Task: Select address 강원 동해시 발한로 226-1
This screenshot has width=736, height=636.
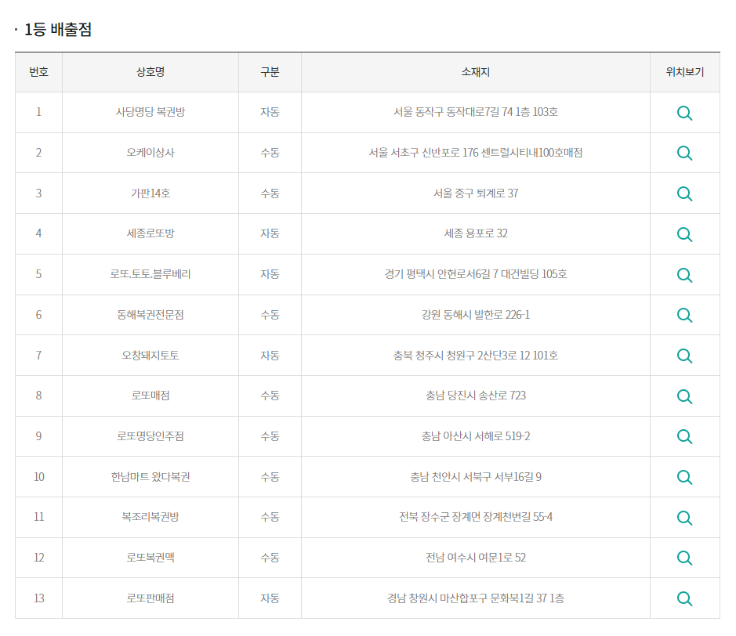Action: pyautogui.click(x=476, y=315)
